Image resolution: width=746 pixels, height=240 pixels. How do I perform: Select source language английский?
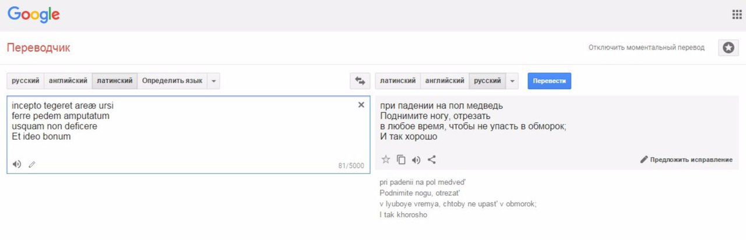click(68, 81)
